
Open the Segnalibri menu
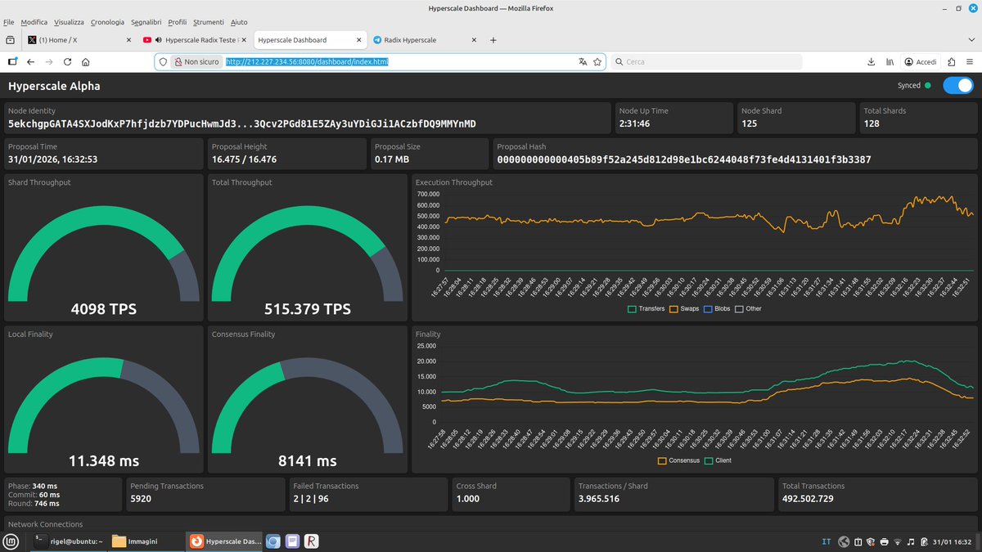147,22
